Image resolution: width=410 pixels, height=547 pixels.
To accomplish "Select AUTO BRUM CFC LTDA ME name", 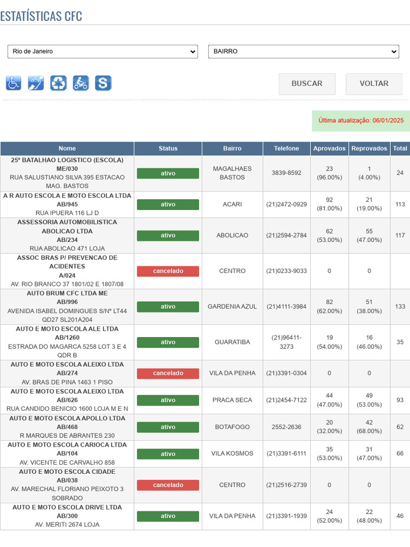I will pos(67,293).
